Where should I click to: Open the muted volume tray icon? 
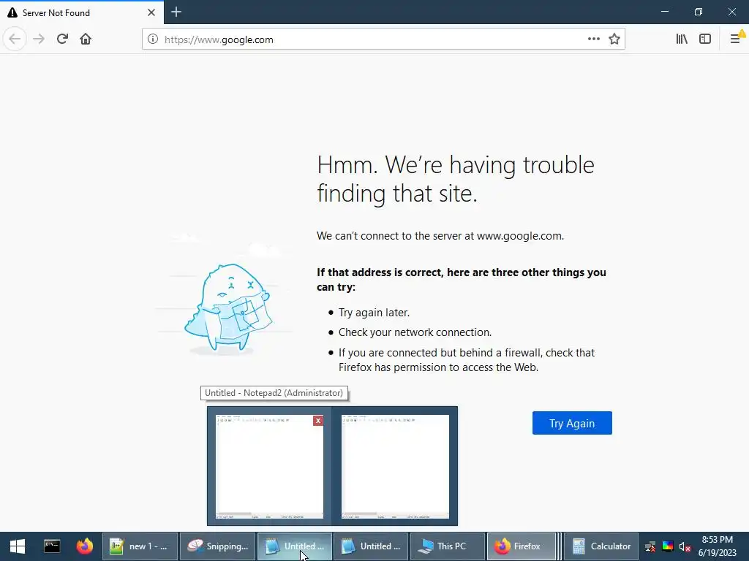[x=685, y=546]
